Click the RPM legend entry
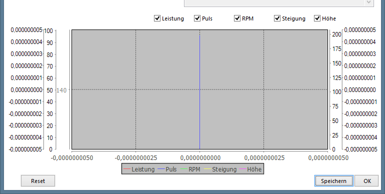Screen dimensions: 385x194 pos(190,169)
